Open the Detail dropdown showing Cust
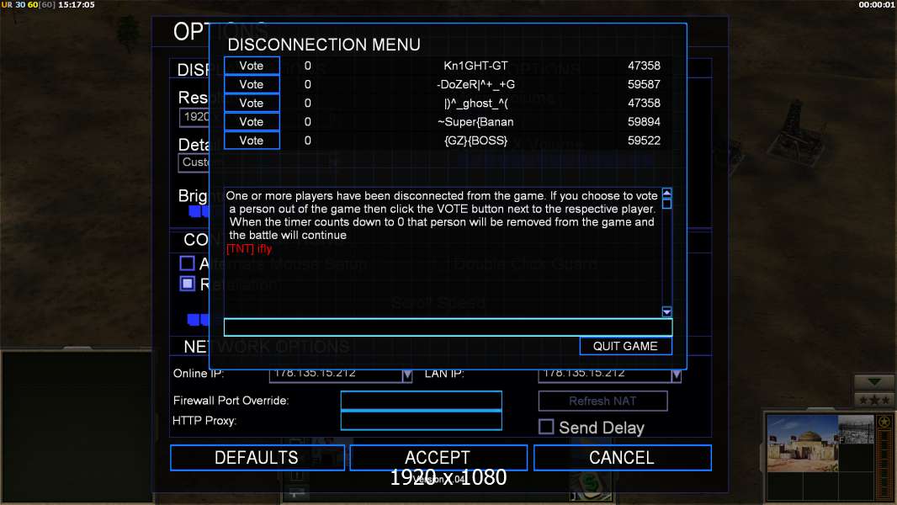The height and width of the screenshot is (505, 897). (194, 163)
